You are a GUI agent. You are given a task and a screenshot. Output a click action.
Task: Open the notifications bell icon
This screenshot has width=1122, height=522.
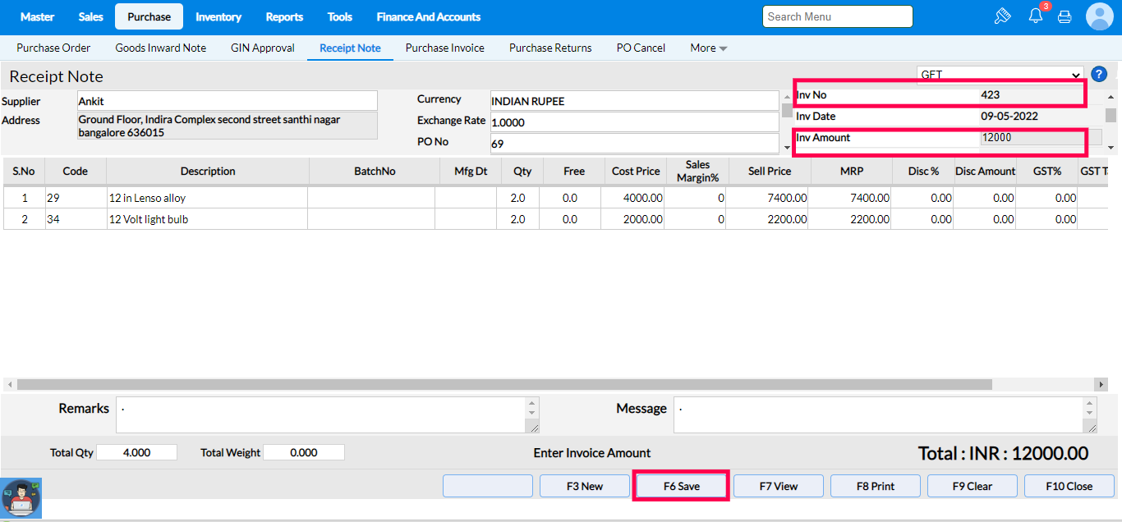pyautogui.click(x=1035, y=16)
